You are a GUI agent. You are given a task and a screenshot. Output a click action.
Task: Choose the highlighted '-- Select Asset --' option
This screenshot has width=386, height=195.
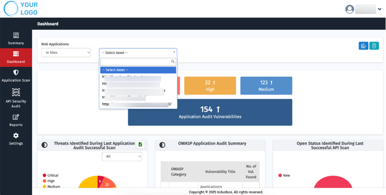coord(138,70)
